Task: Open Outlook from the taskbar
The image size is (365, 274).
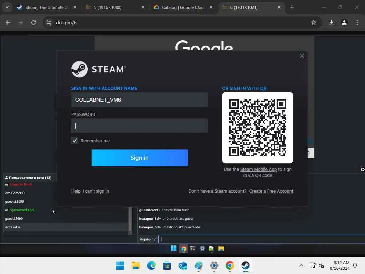Action: [183, 265]
